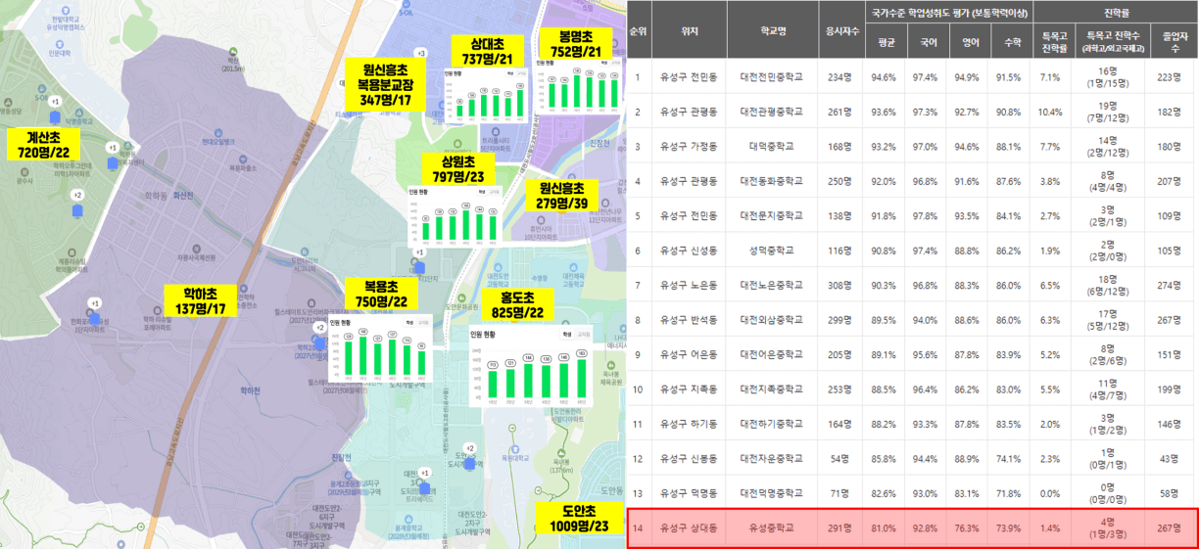Click the +3 marker badge above 원신흥초 복용분교장 label

pos(421,53)
